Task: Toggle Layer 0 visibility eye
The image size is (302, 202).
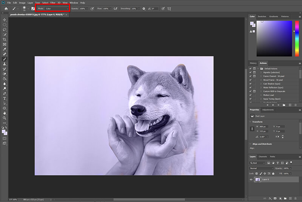Action: pyautogui.click(x=251, y=179)
